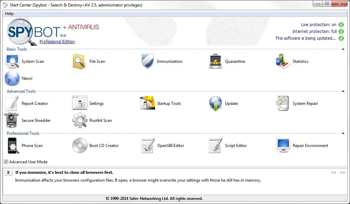This screenshot has height=204, width=350.
Task: Click the System Scan label
Action: pyautogui.click(x=33, y=61)
